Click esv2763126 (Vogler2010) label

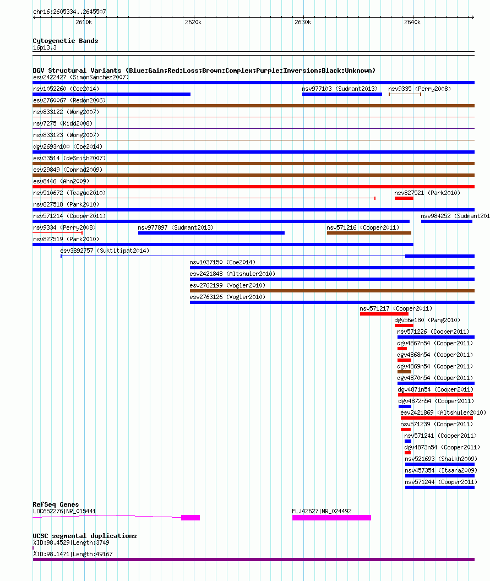coord(227,297)
